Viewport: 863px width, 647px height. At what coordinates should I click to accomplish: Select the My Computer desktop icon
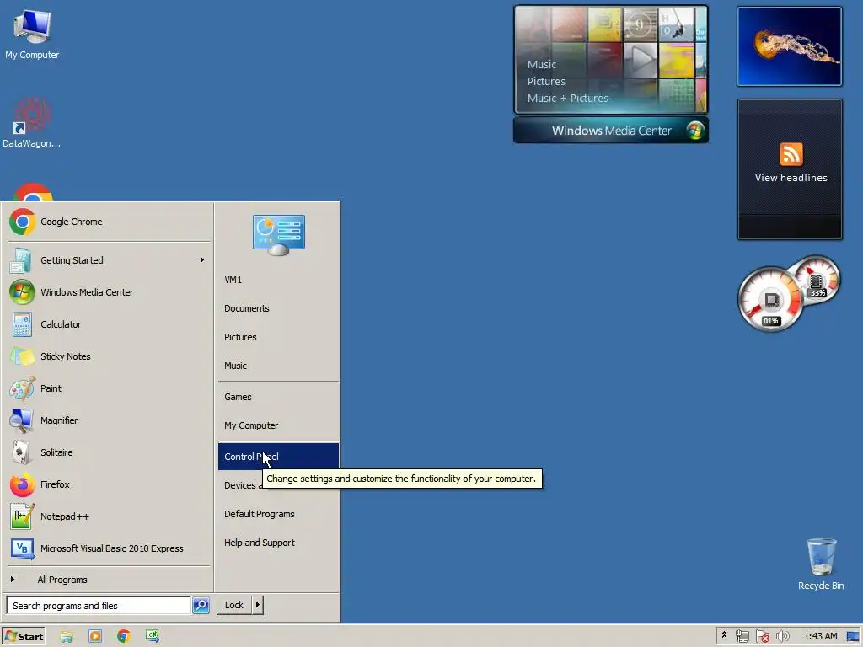32,35
